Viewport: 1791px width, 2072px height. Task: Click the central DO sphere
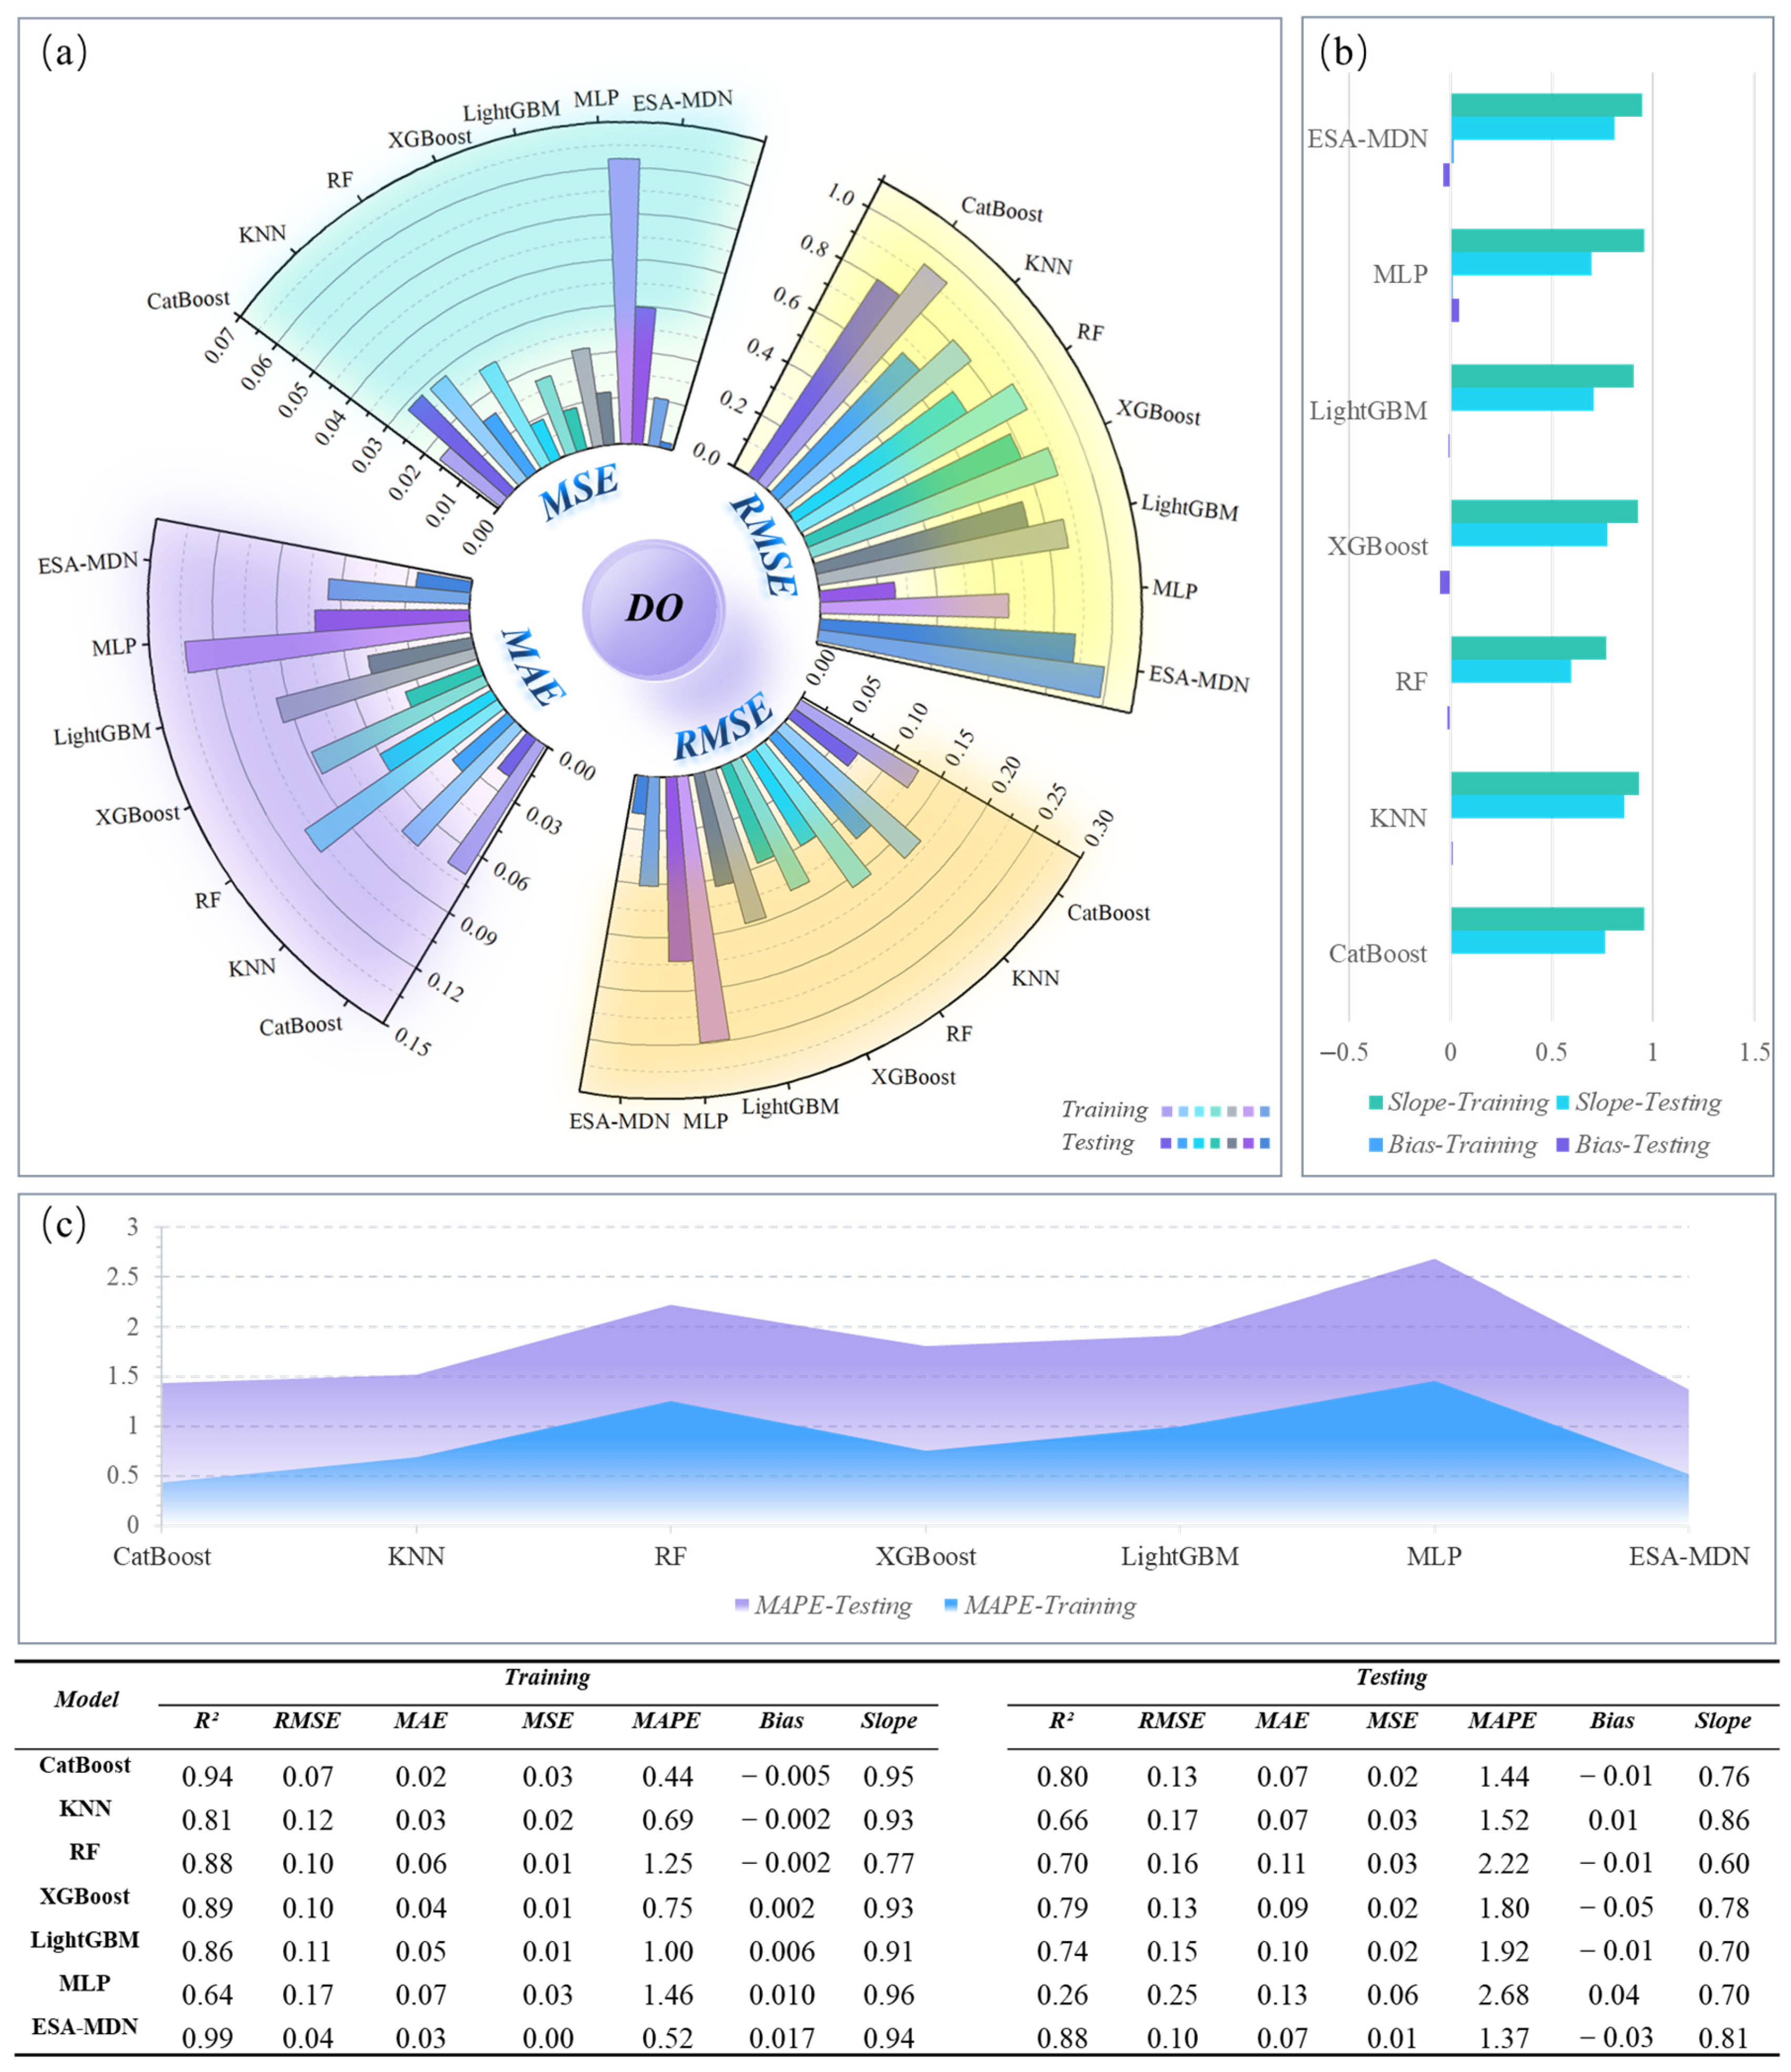654,608
